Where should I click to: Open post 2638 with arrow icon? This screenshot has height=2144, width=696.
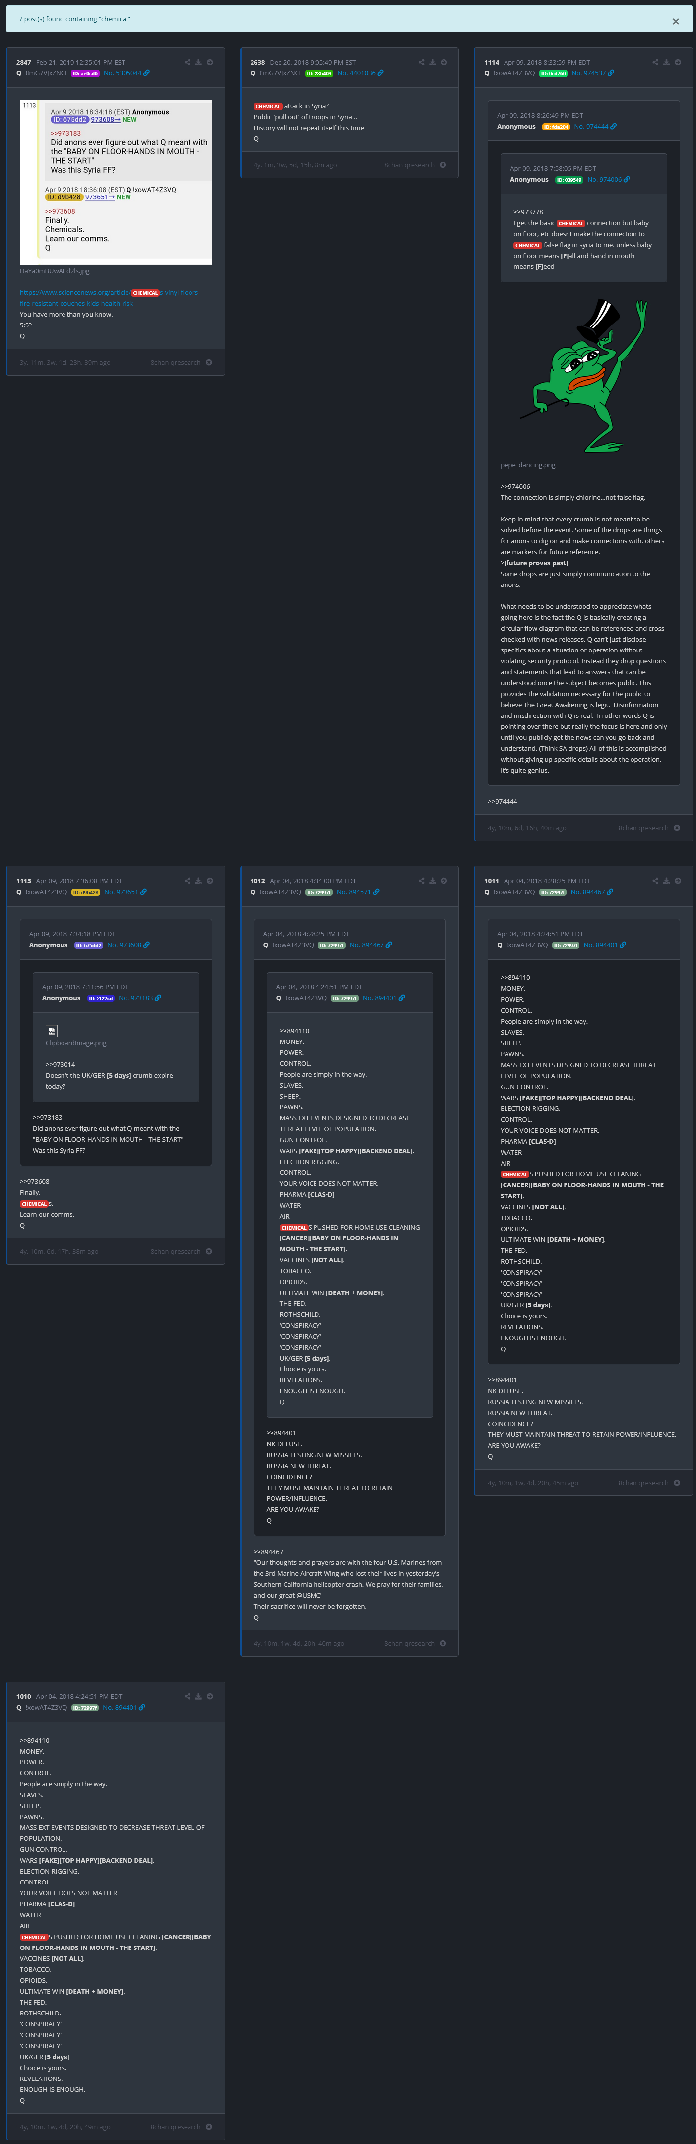443,63
